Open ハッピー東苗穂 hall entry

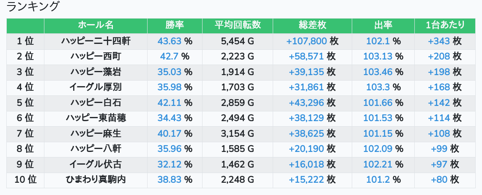(x=96, y=118)
